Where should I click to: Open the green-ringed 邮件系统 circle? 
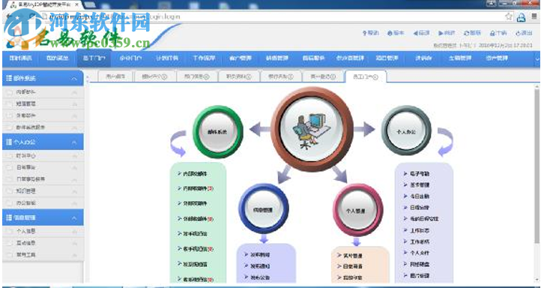click(x=217, y=132)
